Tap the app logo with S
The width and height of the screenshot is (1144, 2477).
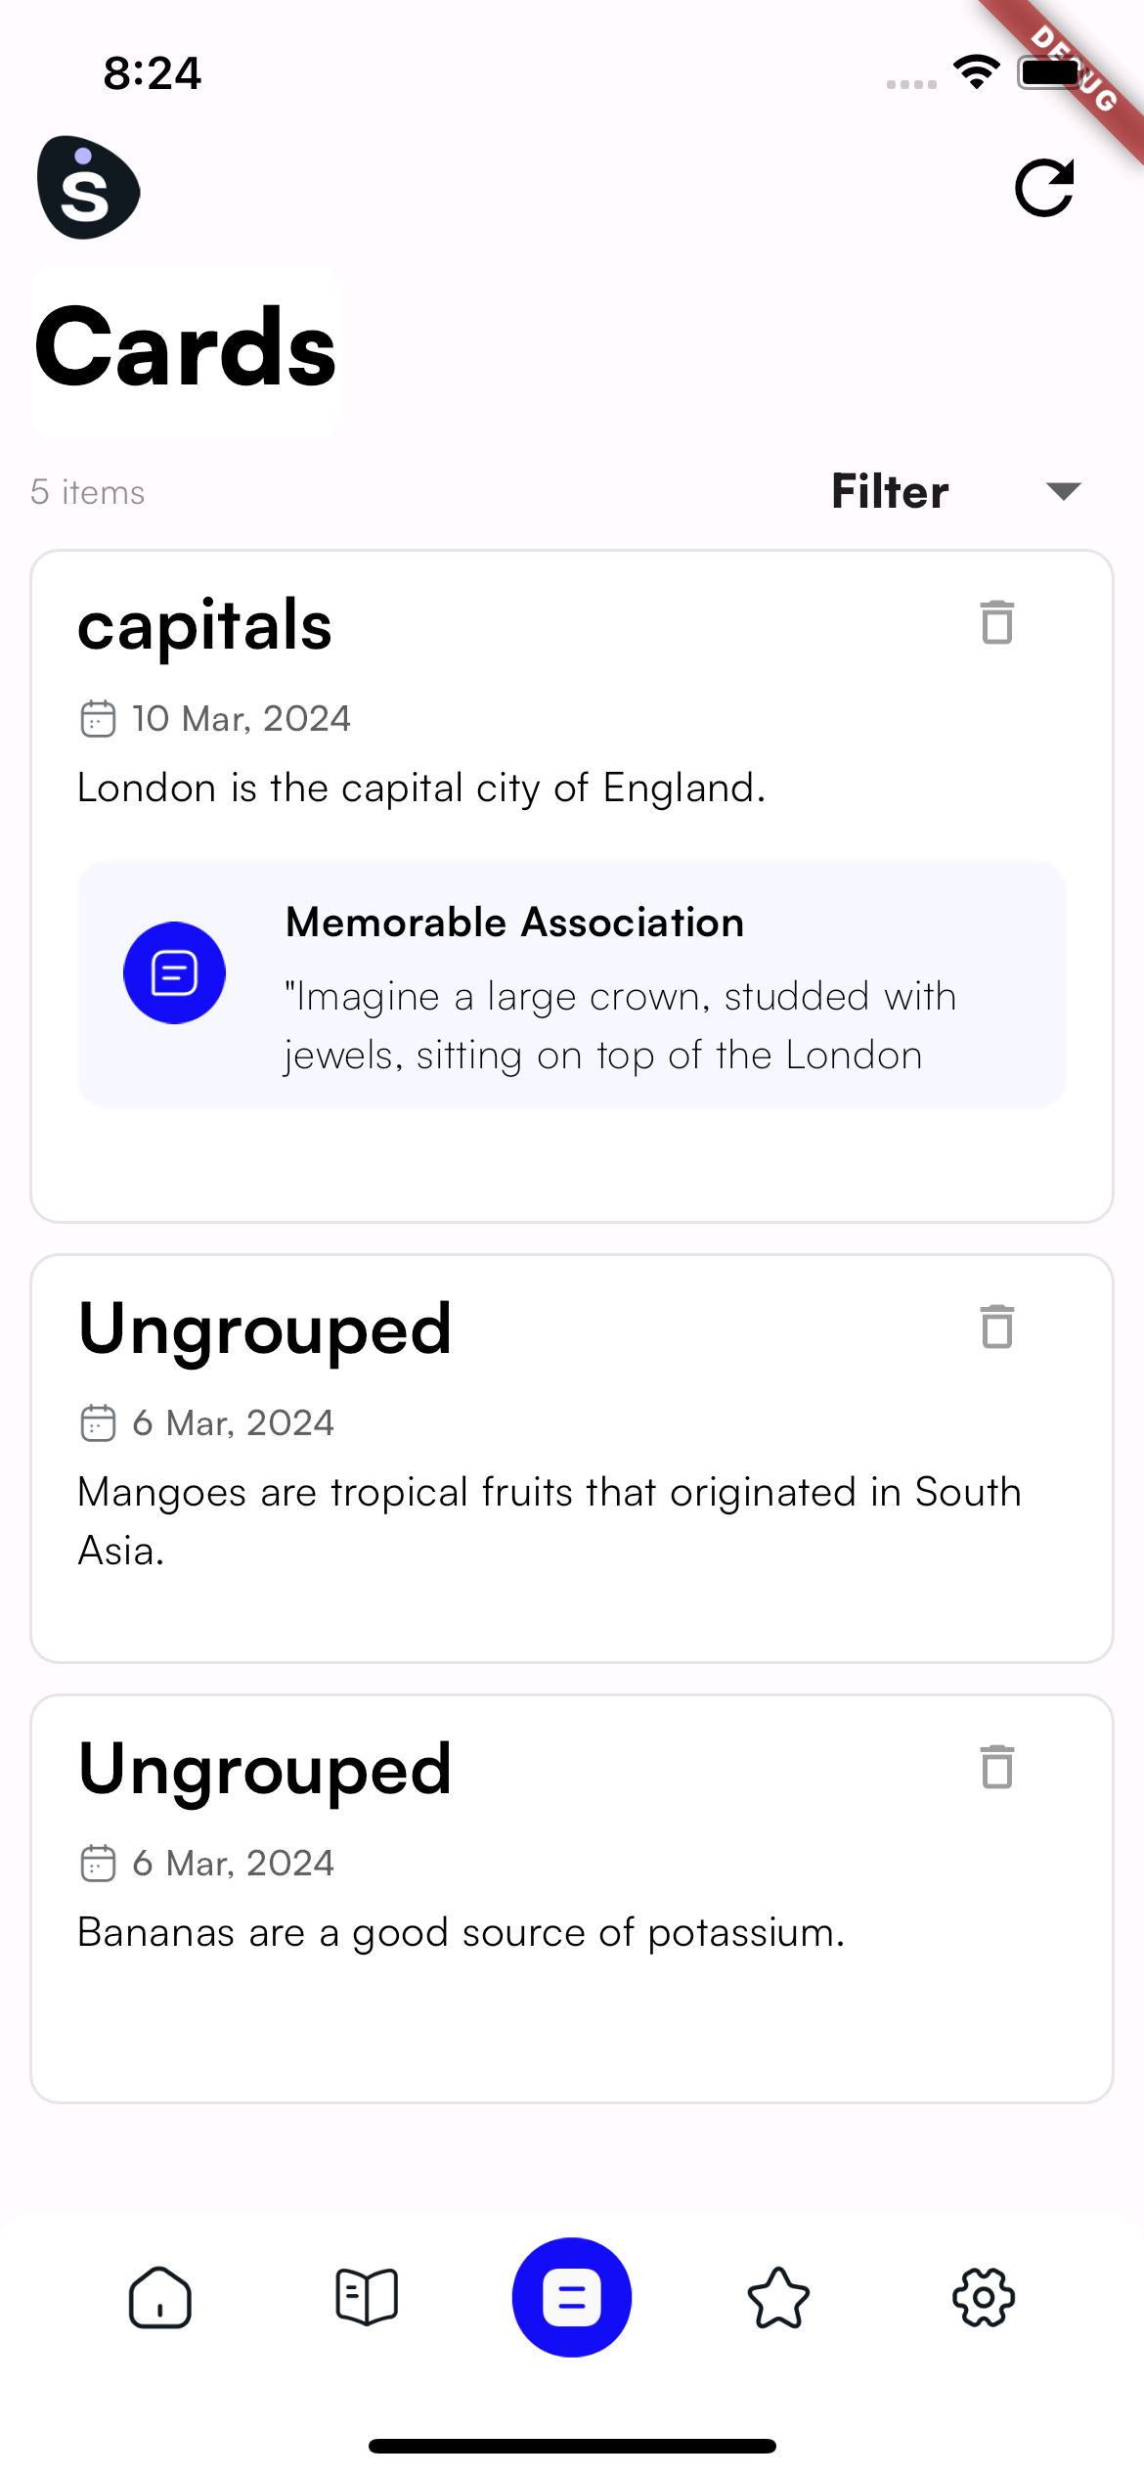click(x=89, y=188)
